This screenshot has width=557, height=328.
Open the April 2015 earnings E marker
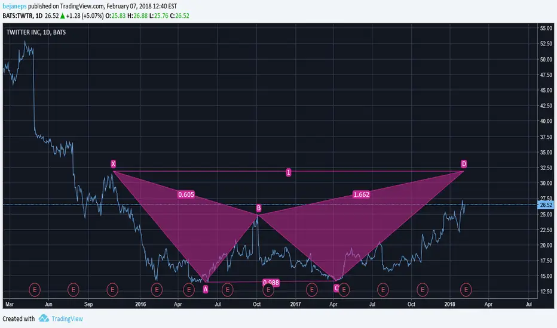[35, 290]
